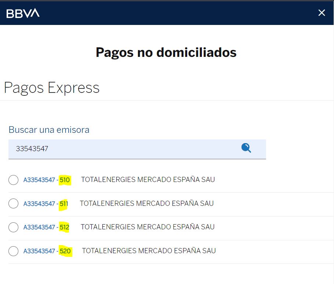The height and width of the screenshot is (284, 334).
Task: Click TOTALENERGIES MERCADO ESPAÑA SAU name for code 512
Action: coord(148,227)
